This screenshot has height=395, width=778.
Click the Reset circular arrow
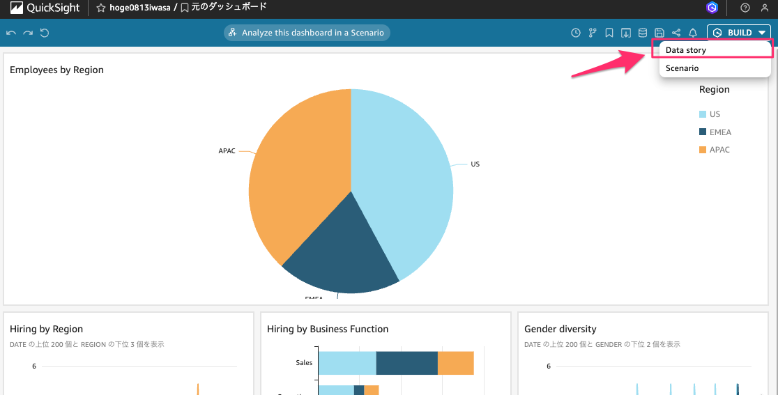[x=45, y=33]
